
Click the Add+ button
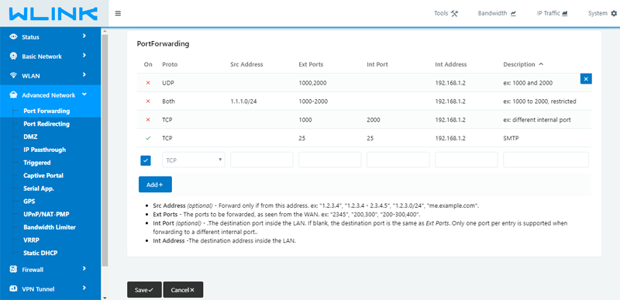(155, 184)
